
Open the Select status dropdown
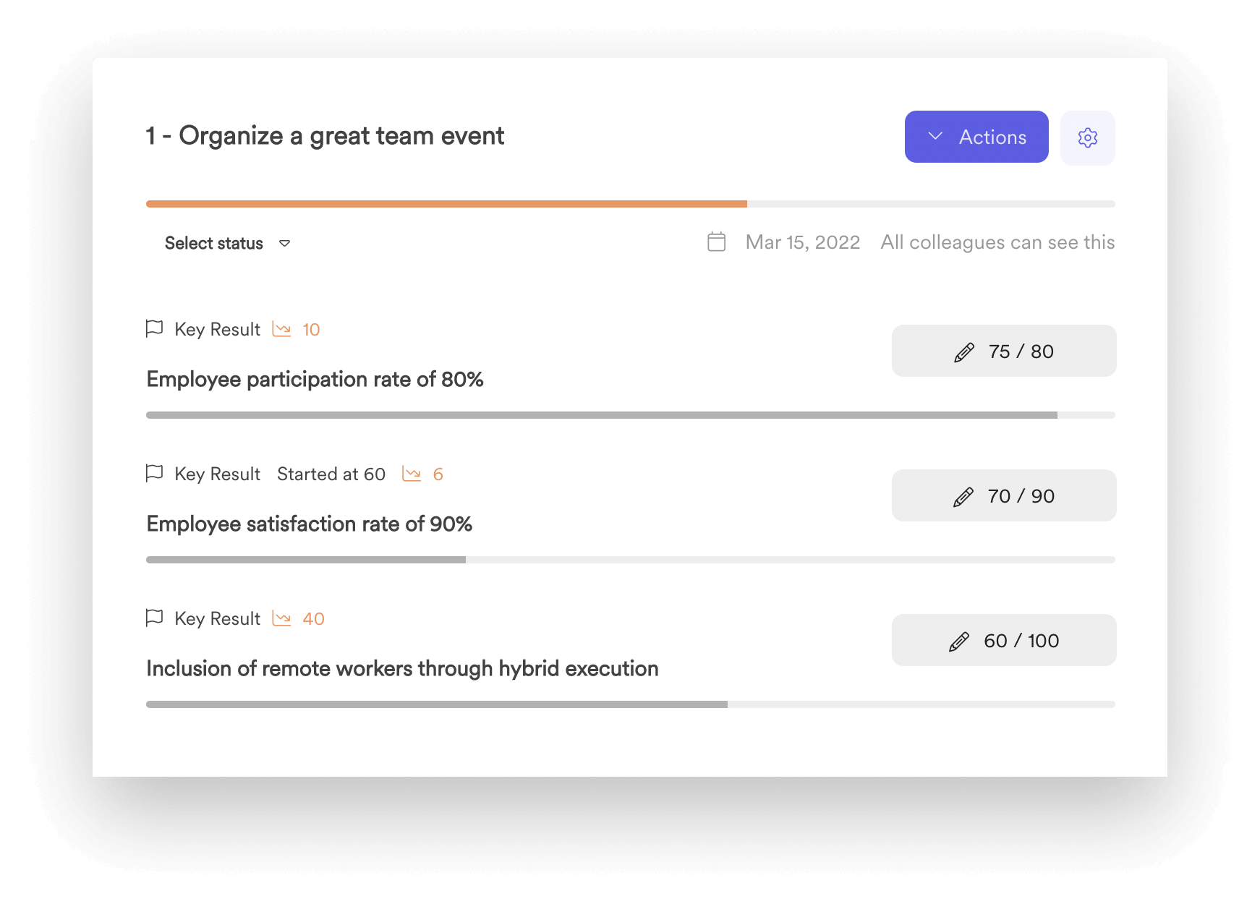coord(214,243)
